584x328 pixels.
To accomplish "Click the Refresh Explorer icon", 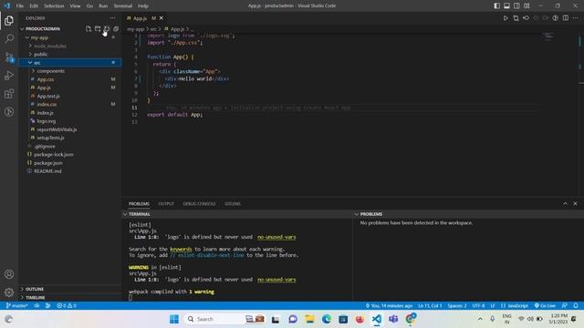I will tap(107, 28).
